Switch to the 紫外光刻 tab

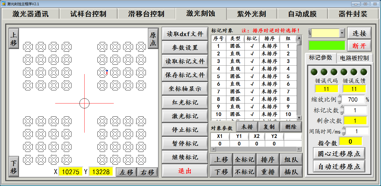pos(251,14)
